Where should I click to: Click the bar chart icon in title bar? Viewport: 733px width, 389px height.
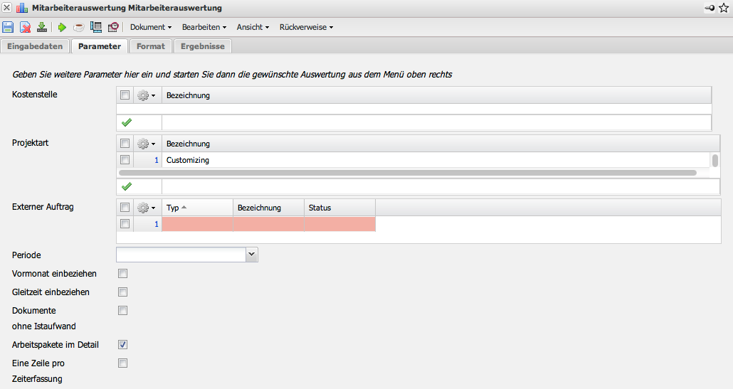(22, 8)
